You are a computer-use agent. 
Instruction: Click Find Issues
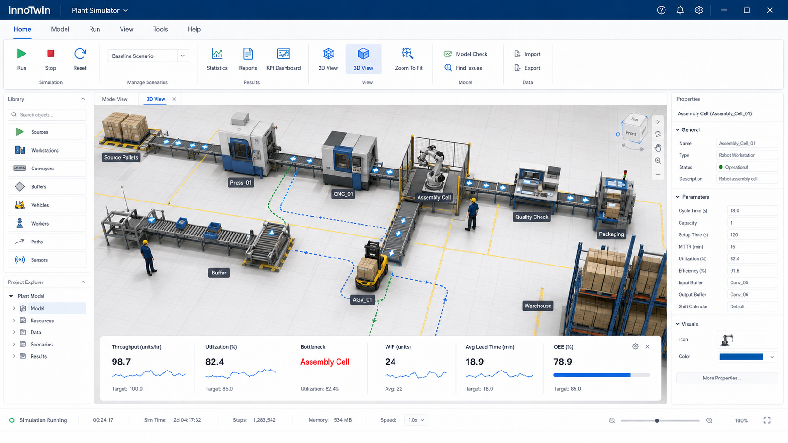(x=463, y=68)
